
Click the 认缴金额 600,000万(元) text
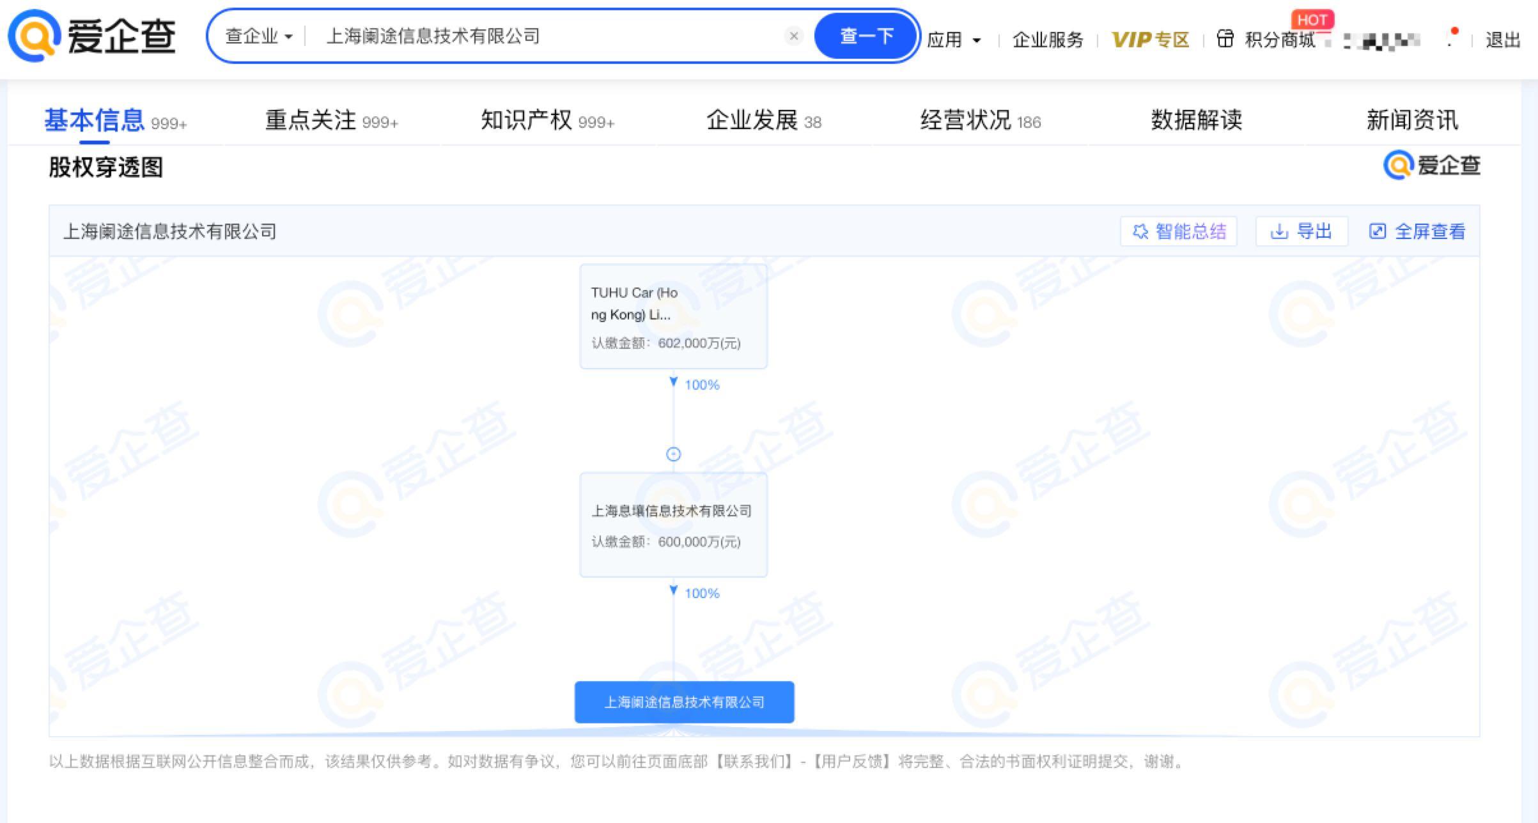(x=665, y=542)
